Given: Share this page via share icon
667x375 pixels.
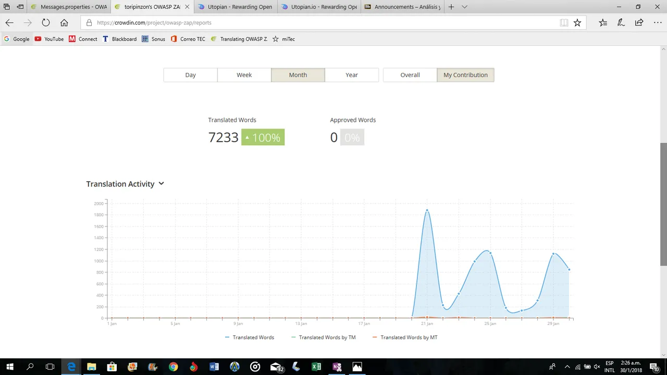Looking at the screenshot, I should 639,22.
